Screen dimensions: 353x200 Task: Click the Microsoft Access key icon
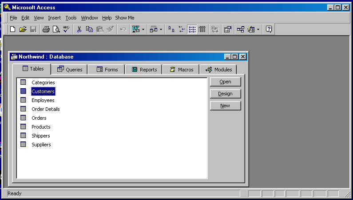[x=8, y=8]
